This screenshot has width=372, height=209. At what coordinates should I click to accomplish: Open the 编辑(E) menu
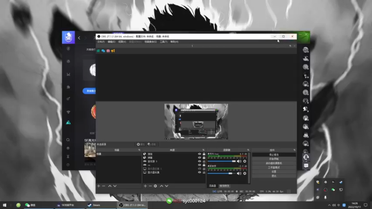pyautogui.click(x=111, y=42)
